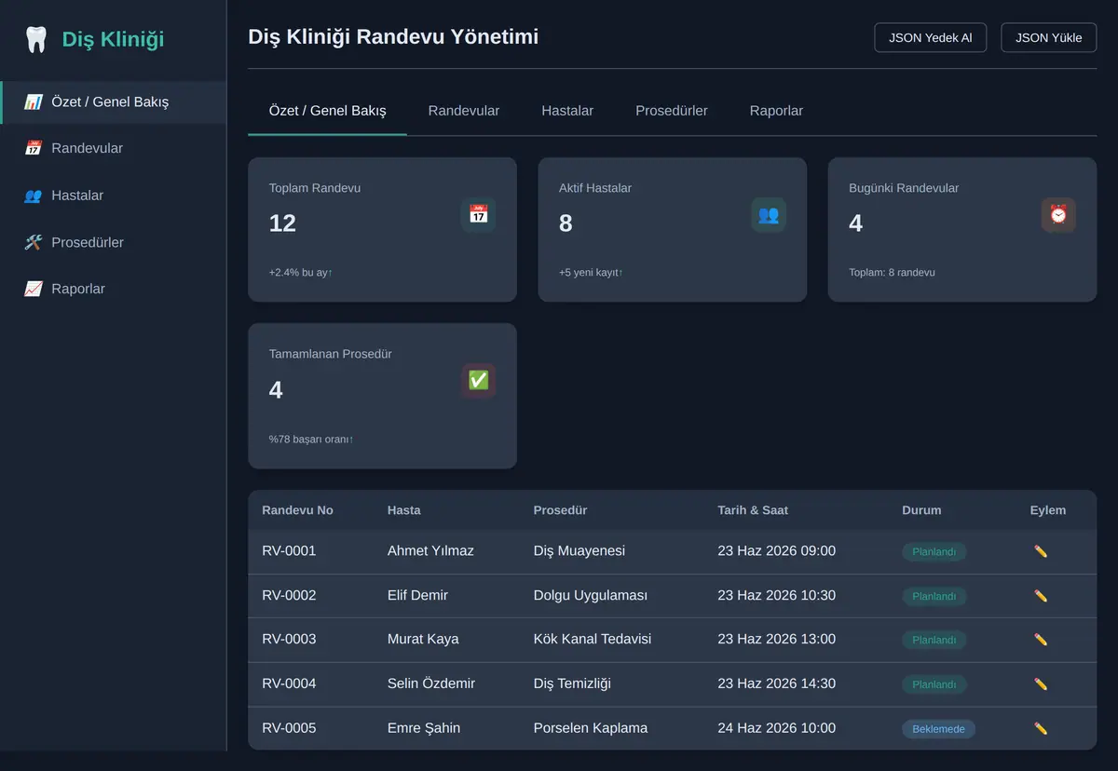Click the JSON Yedek Al button

(931, 38)
